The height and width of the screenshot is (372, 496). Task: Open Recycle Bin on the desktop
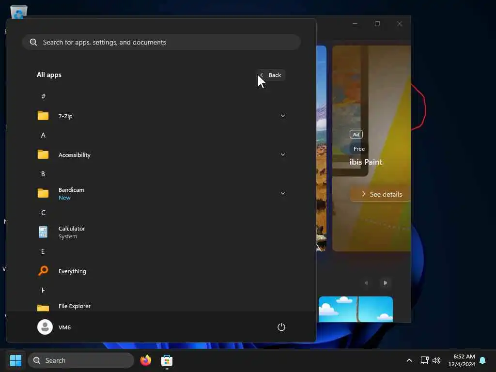(x=19, y=12)
